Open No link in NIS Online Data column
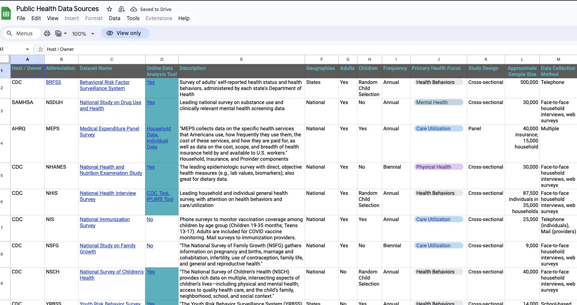The height and width of the screenshot is (305, 577). [150, 219]
